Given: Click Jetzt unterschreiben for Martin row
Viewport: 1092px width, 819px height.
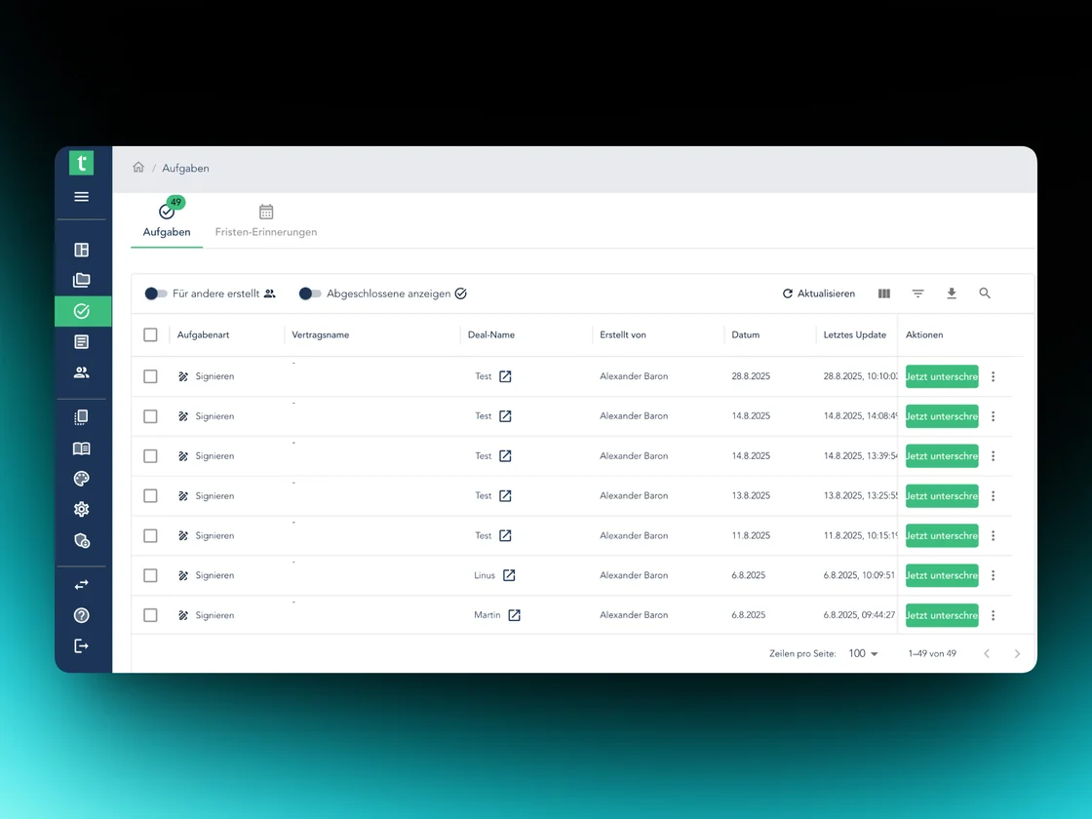Looking at the screenshot, I should [942, 615].
